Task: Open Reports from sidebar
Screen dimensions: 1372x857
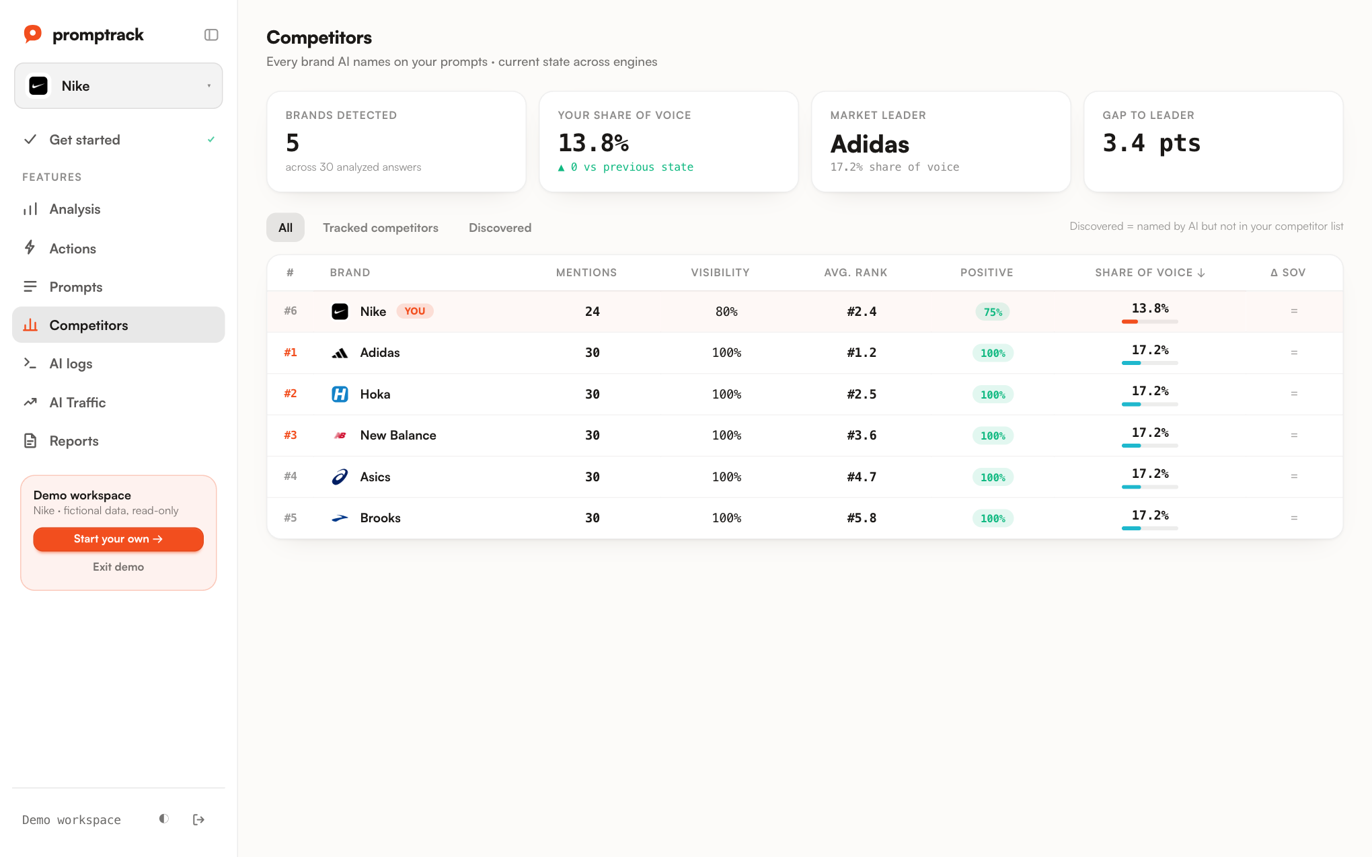Action: (x=118, y=441)
